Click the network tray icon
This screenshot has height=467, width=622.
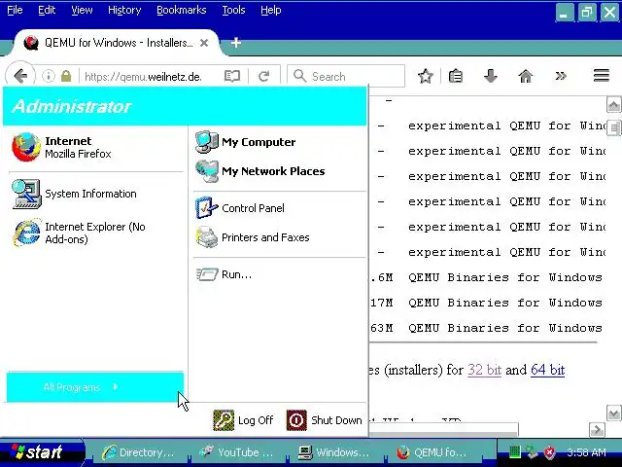pyautogui.click(x=532, y=451)
